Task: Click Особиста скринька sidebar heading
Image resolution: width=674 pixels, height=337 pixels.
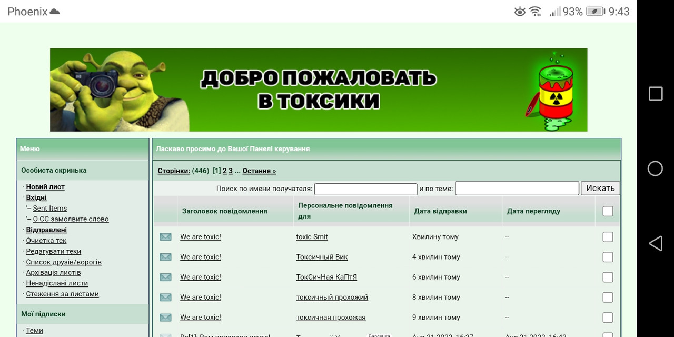Action: pos(54,171)
